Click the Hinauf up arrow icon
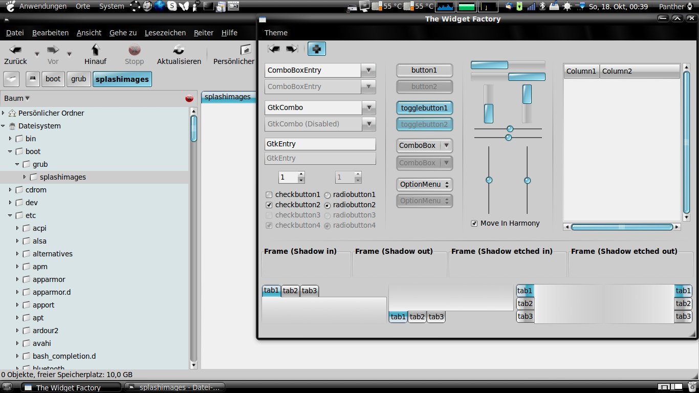Viewport: 699px width, 393px height. tap(95, 50)
